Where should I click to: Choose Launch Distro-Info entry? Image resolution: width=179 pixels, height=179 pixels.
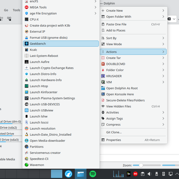(x=61, y=74)
